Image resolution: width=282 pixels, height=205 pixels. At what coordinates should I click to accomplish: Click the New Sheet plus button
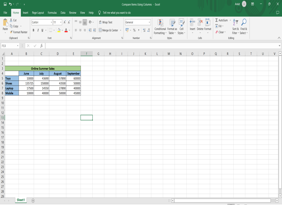pyautogui.click(x=33, y=200)
